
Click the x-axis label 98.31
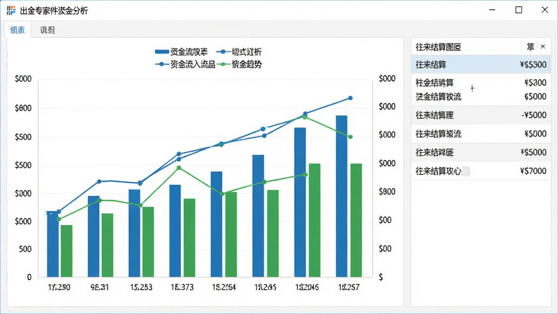coord(100,287)
